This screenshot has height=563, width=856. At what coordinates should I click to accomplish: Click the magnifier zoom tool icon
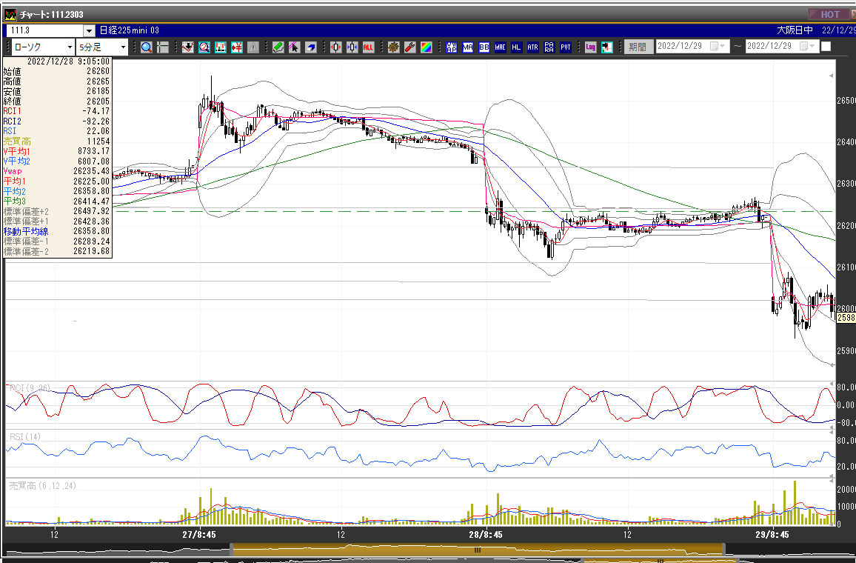(147, 47)
